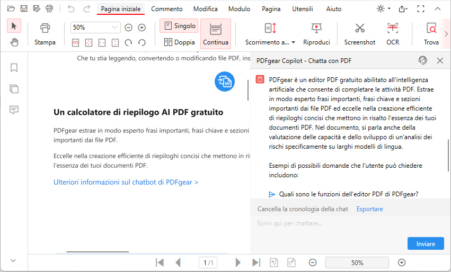The image size is (451, 272).
Task: Undo the last action
Action: point(71,8)
